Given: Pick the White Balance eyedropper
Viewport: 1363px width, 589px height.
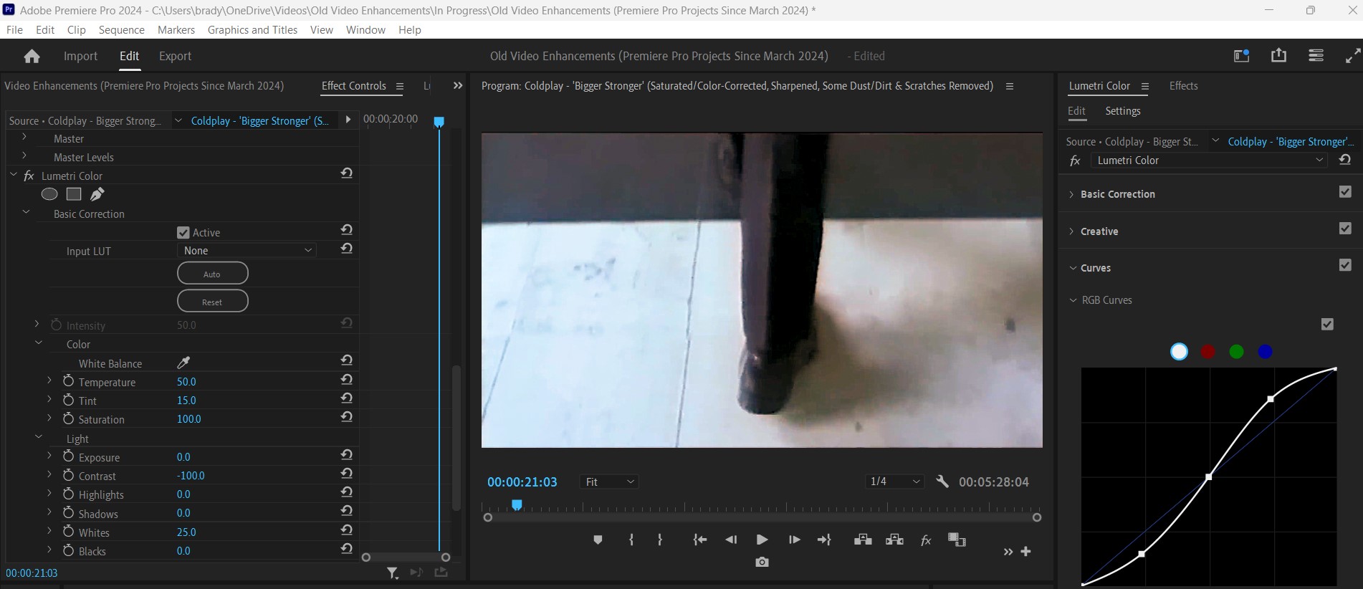Looking at the screenshot, I should click(x=183, y=363).
